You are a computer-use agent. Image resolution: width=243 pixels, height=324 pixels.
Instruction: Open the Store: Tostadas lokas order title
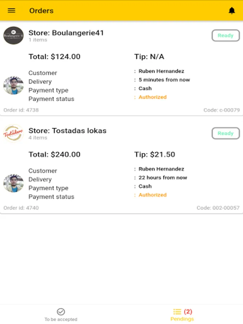(67, 131)
